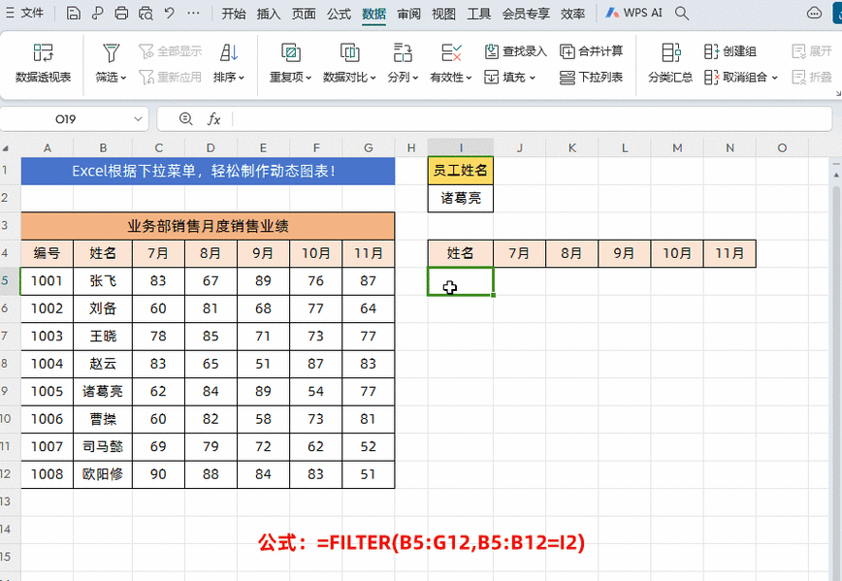Expand the 重复项 dropdown

(x=308, y=78)
